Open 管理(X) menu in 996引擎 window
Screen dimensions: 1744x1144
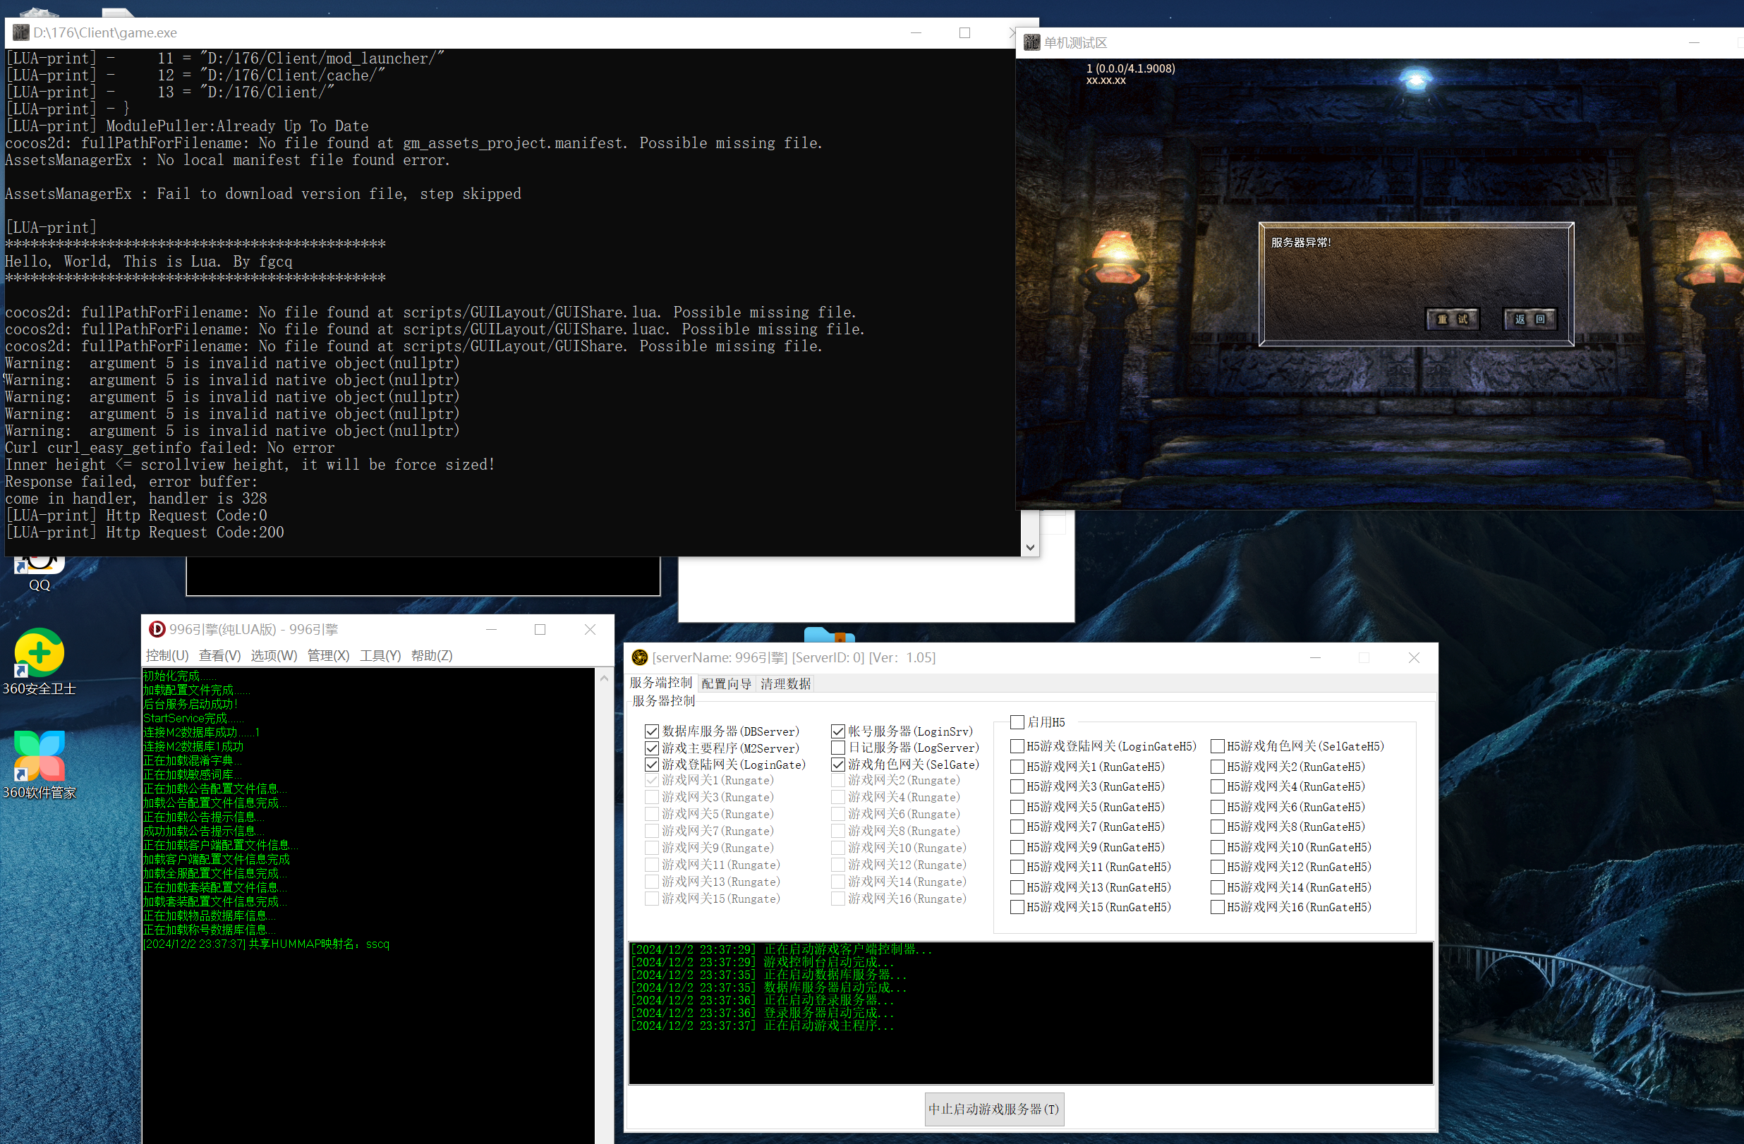click(x=328, y=655)
